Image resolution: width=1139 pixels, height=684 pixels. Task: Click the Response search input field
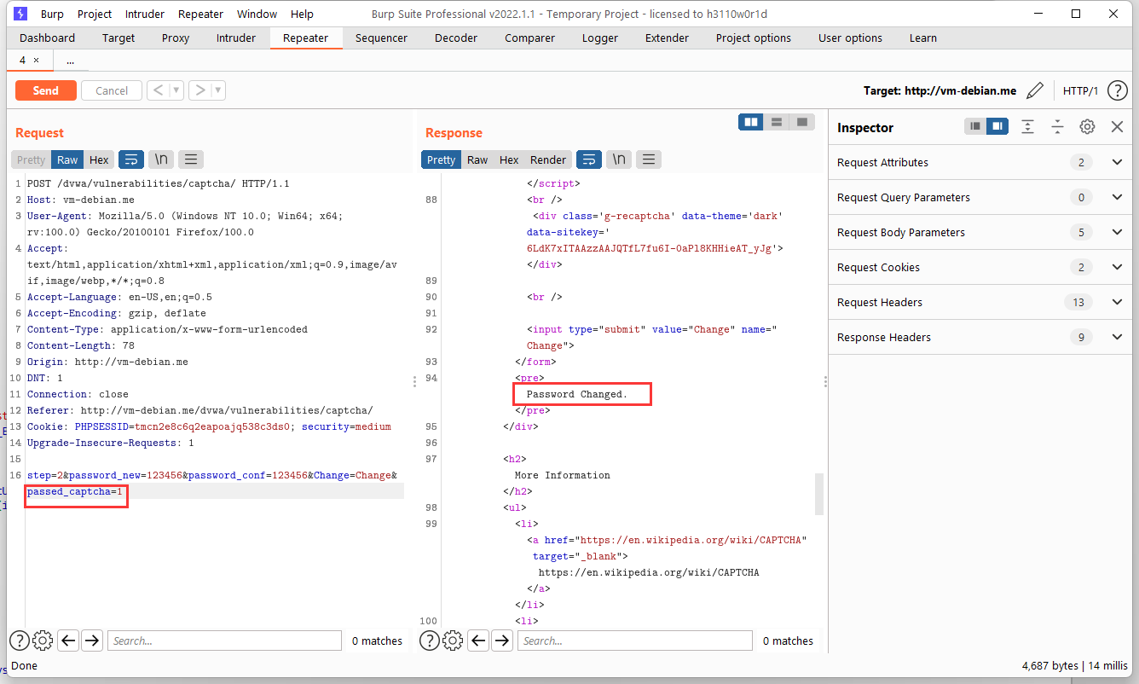(x=635, y=641)
